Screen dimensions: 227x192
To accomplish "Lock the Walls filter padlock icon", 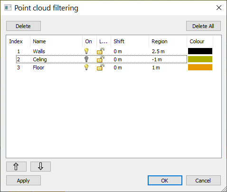I will pyautogui.click(x=101, y=51).
